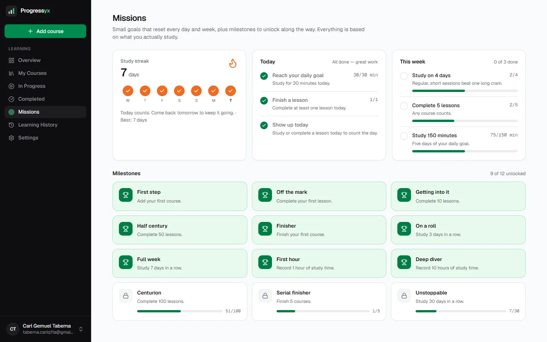Image resolution: width=547 pixels, height=342 pixels.
Task: Click "All done — great work" text
Action: [x=355, y=62]
